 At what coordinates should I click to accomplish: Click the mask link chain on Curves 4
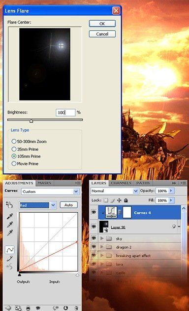[x=120, y=212]
